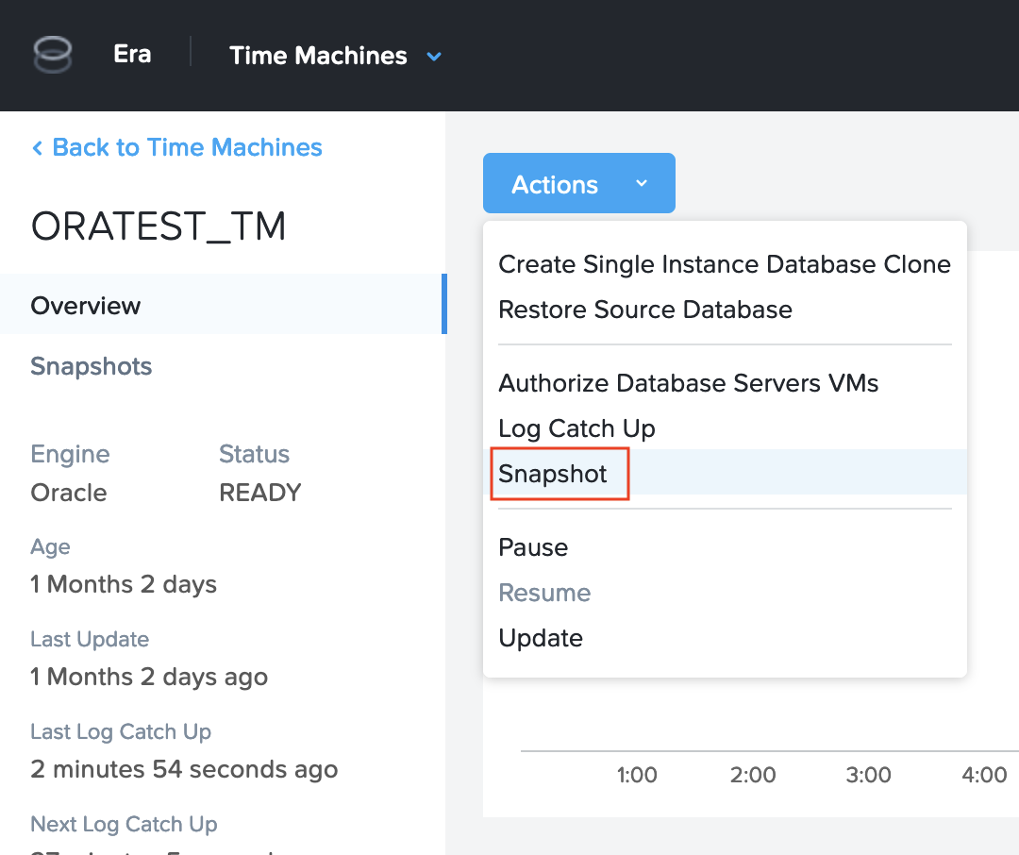Click the 3:00 timeline label
Image resolution: width=1019 pixels, height=855 pixels.
pos(868,775)
